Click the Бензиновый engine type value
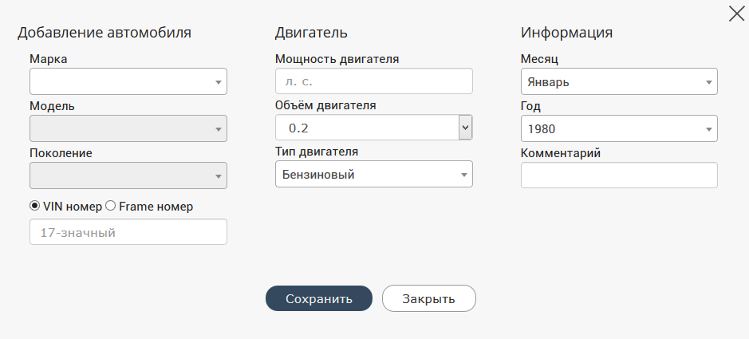749x339 pixels. [x=318, y=175]
